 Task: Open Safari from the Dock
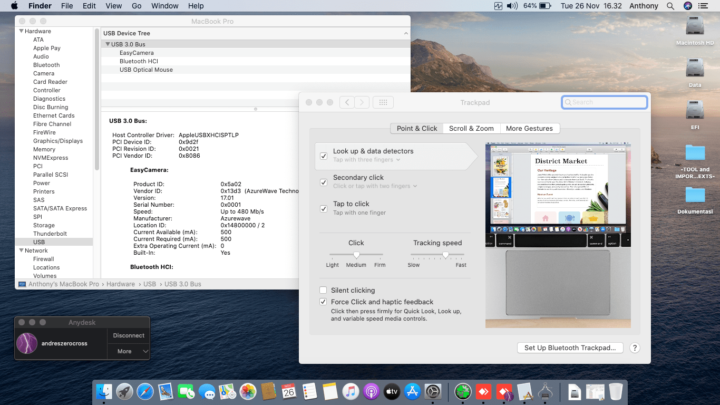coord(145,391)
